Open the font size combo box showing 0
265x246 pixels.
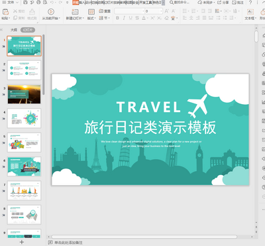[154, 11]
